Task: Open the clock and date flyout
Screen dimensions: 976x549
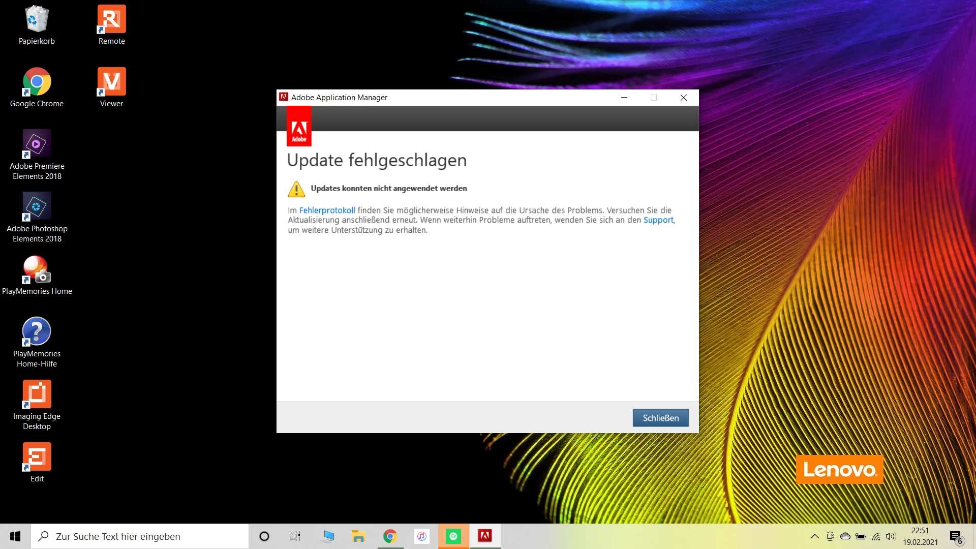Action: click(x=920, y=536)
